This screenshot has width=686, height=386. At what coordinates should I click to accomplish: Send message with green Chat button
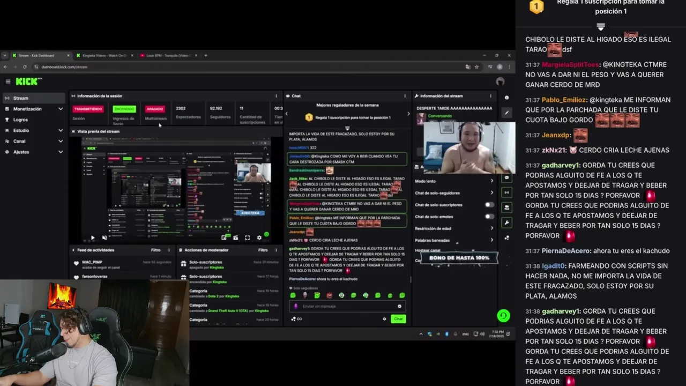[x=398, y=319]
